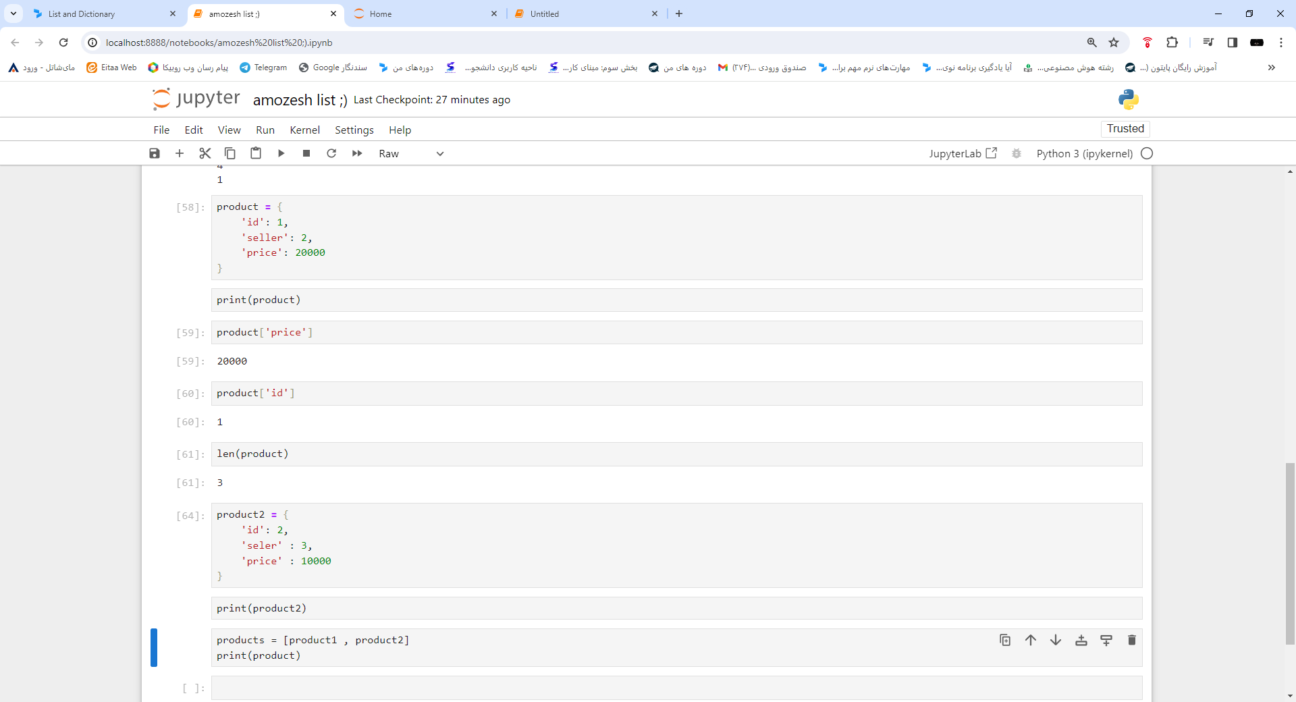Image resolution: width=1296 pixels, height=702 pixels.
Task: Paste cell from clipboard icon
Action: tap(256, 153)
